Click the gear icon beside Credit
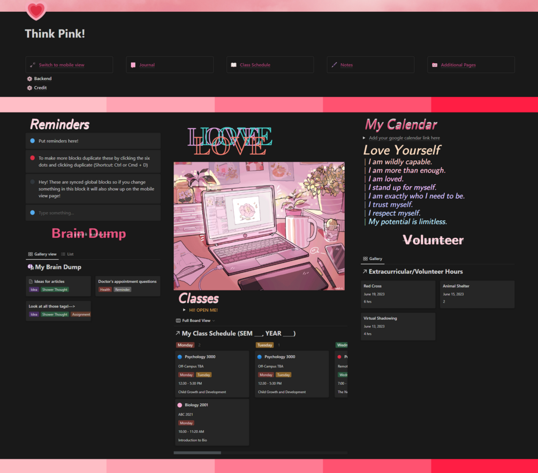Screen dimensions: 538x473 [x=29, y=88]
